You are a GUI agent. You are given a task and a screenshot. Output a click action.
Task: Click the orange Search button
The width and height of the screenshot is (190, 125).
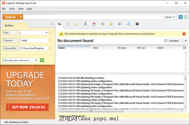click(10, 17)
